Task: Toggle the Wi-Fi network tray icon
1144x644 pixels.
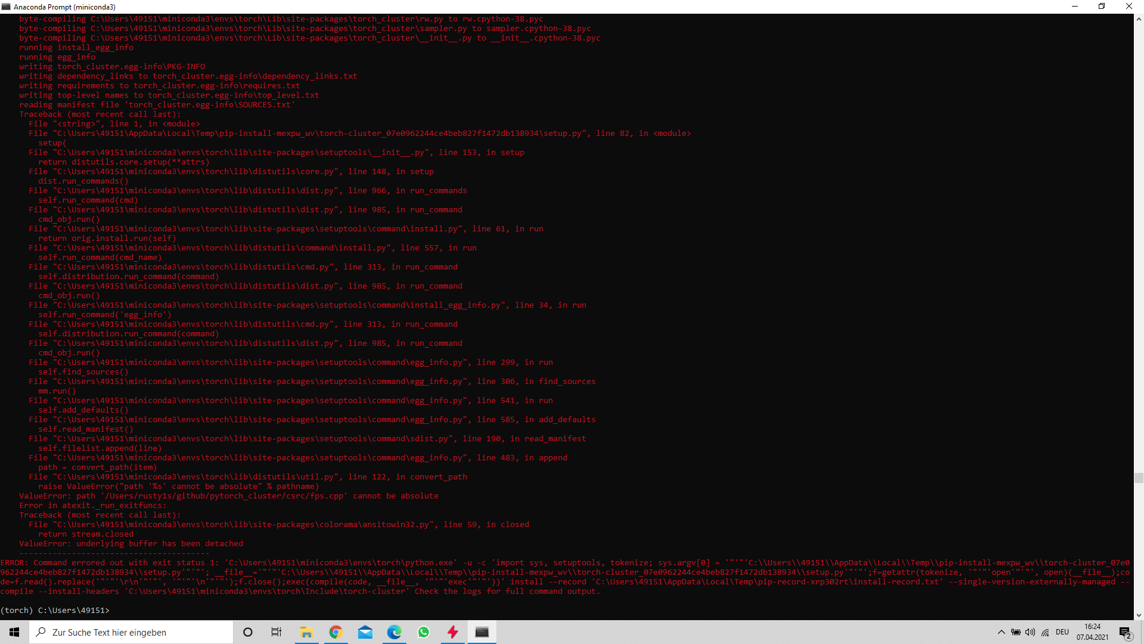Action: [x=1046, y=632]
